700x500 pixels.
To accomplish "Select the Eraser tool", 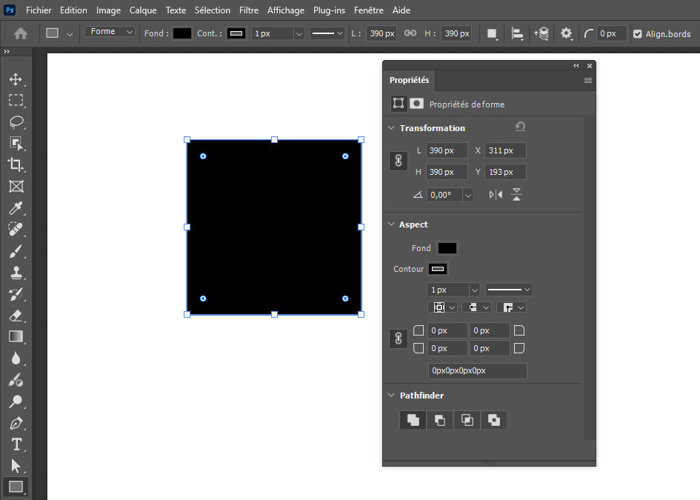I will coord(16,315).
